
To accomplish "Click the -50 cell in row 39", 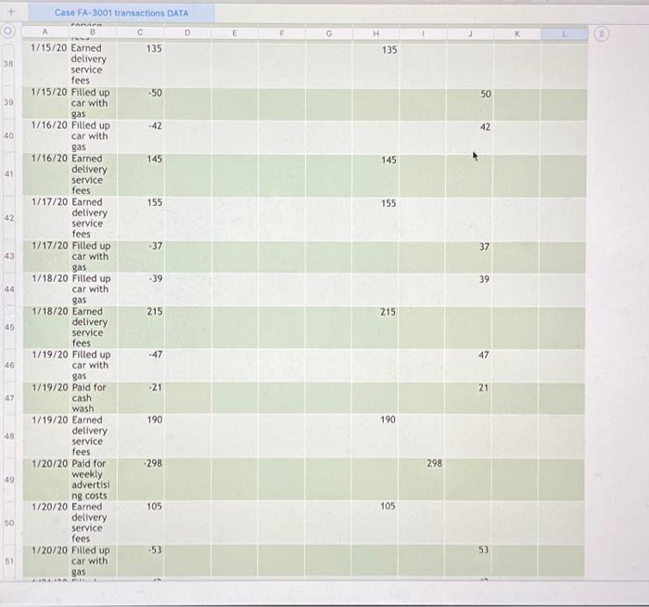I will tap(140, 103).
